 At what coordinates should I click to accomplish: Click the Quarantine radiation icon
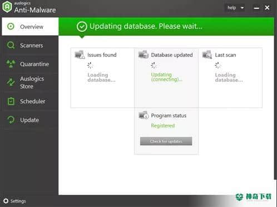click(11, 63)
